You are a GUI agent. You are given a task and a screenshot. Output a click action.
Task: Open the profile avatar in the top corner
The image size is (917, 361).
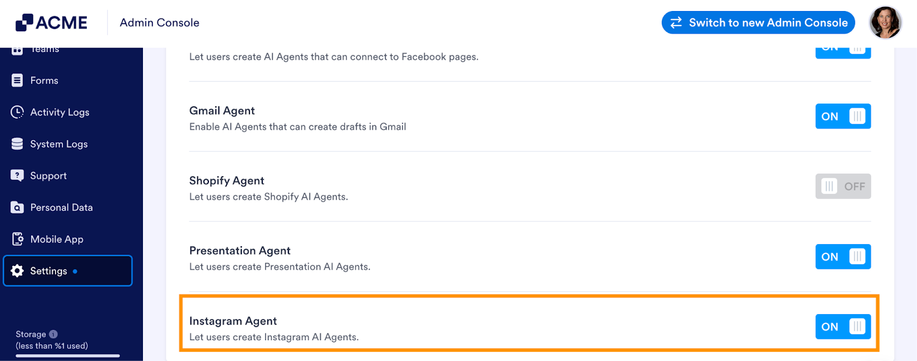(885, 23)
